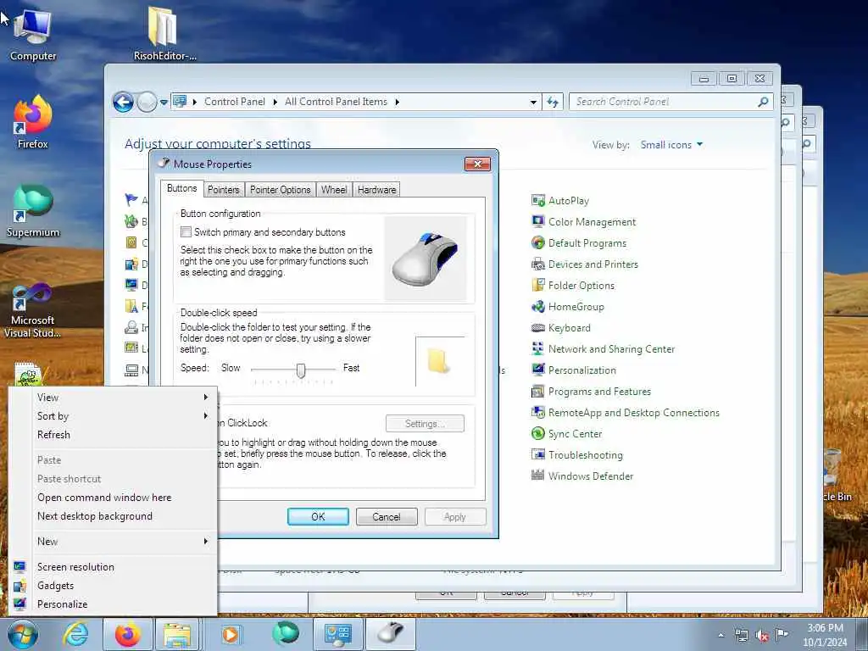
Task: Open Internet Explorer from the taskbar
Action: tap(75, 634)
